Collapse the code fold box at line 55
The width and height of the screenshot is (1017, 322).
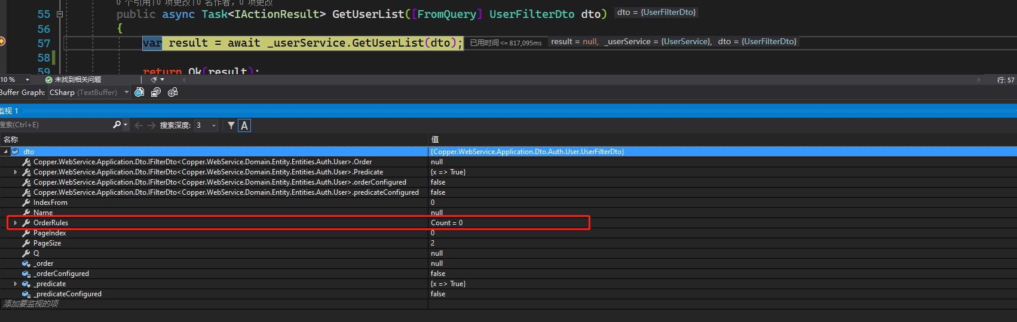[x=59, y=14]
